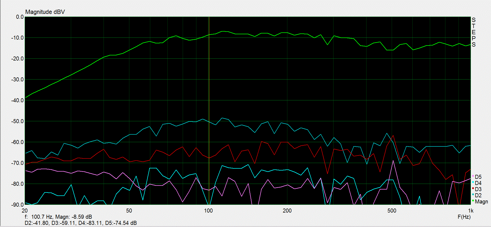
Task: Click the D3 legend label
Action: pyautogui.click(x=478, y=189)
